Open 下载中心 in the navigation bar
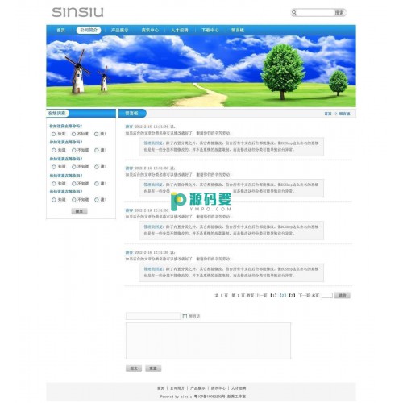403x403 pixels. click(210, 30)
